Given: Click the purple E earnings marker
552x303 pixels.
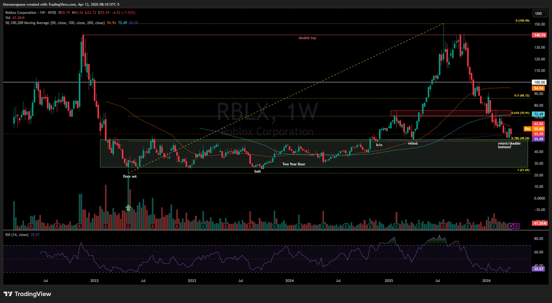Looking at the screenshot, I should [x=517, y=226].
